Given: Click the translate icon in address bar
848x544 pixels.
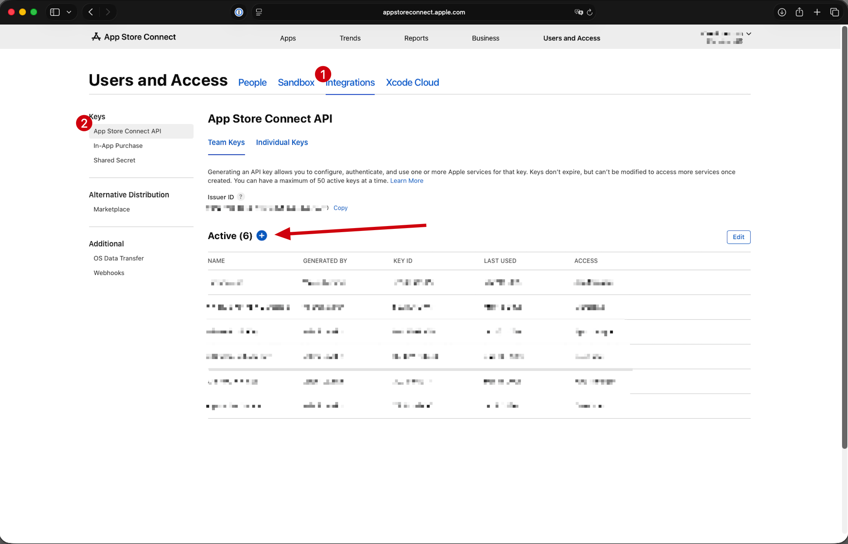Looking at the screenshot, I should point(579,12).
